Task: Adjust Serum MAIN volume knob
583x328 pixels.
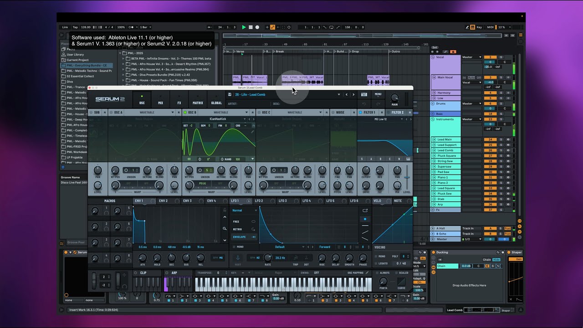Action: [394, 97]
